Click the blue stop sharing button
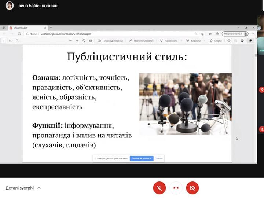 pos(142,159)
